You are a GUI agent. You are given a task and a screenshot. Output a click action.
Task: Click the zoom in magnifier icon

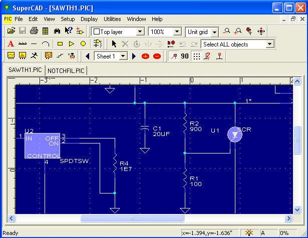(238, 31)
